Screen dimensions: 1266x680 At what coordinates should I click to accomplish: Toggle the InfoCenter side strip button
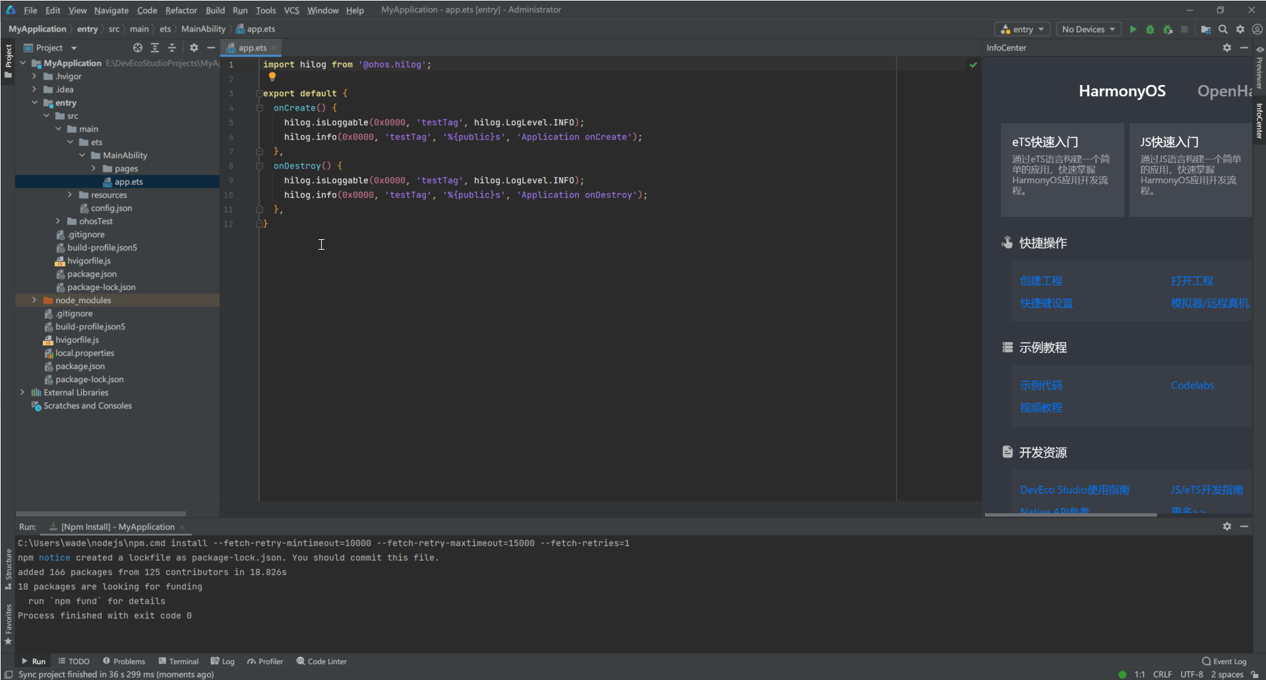point(1259,121)
